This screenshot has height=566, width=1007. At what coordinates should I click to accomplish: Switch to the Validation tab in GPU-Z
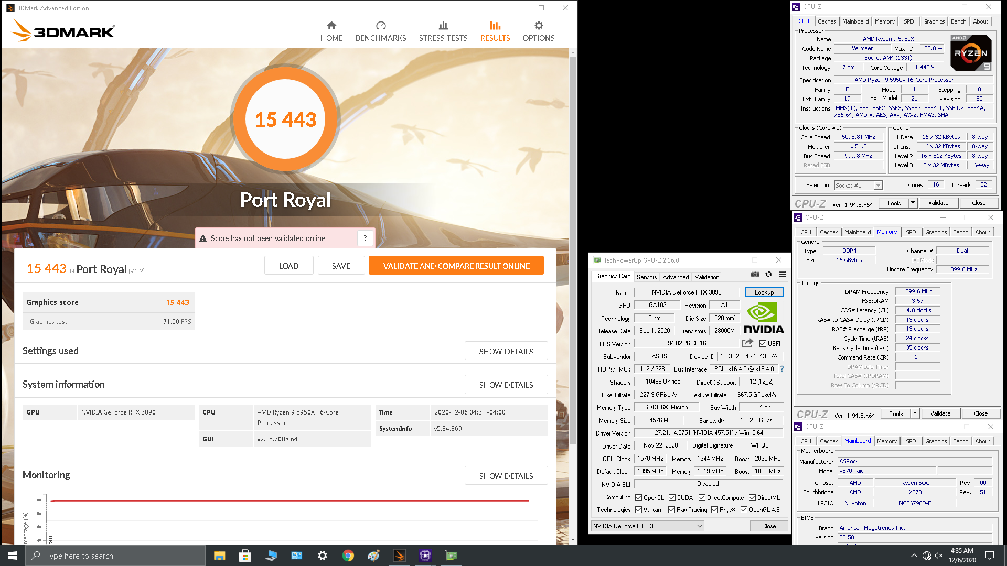point(707,277)
